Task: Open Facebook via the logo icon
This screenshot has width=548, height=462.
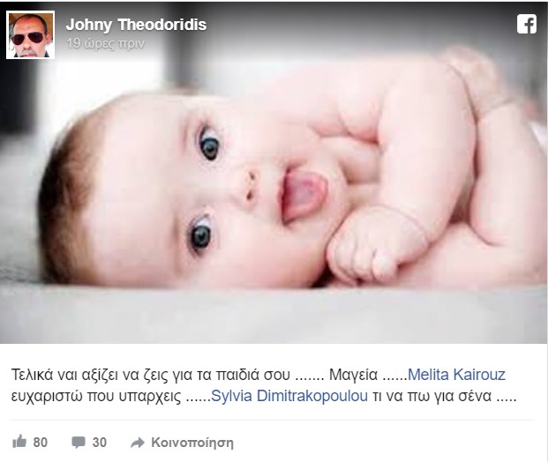Action: [x=527, y=24]
